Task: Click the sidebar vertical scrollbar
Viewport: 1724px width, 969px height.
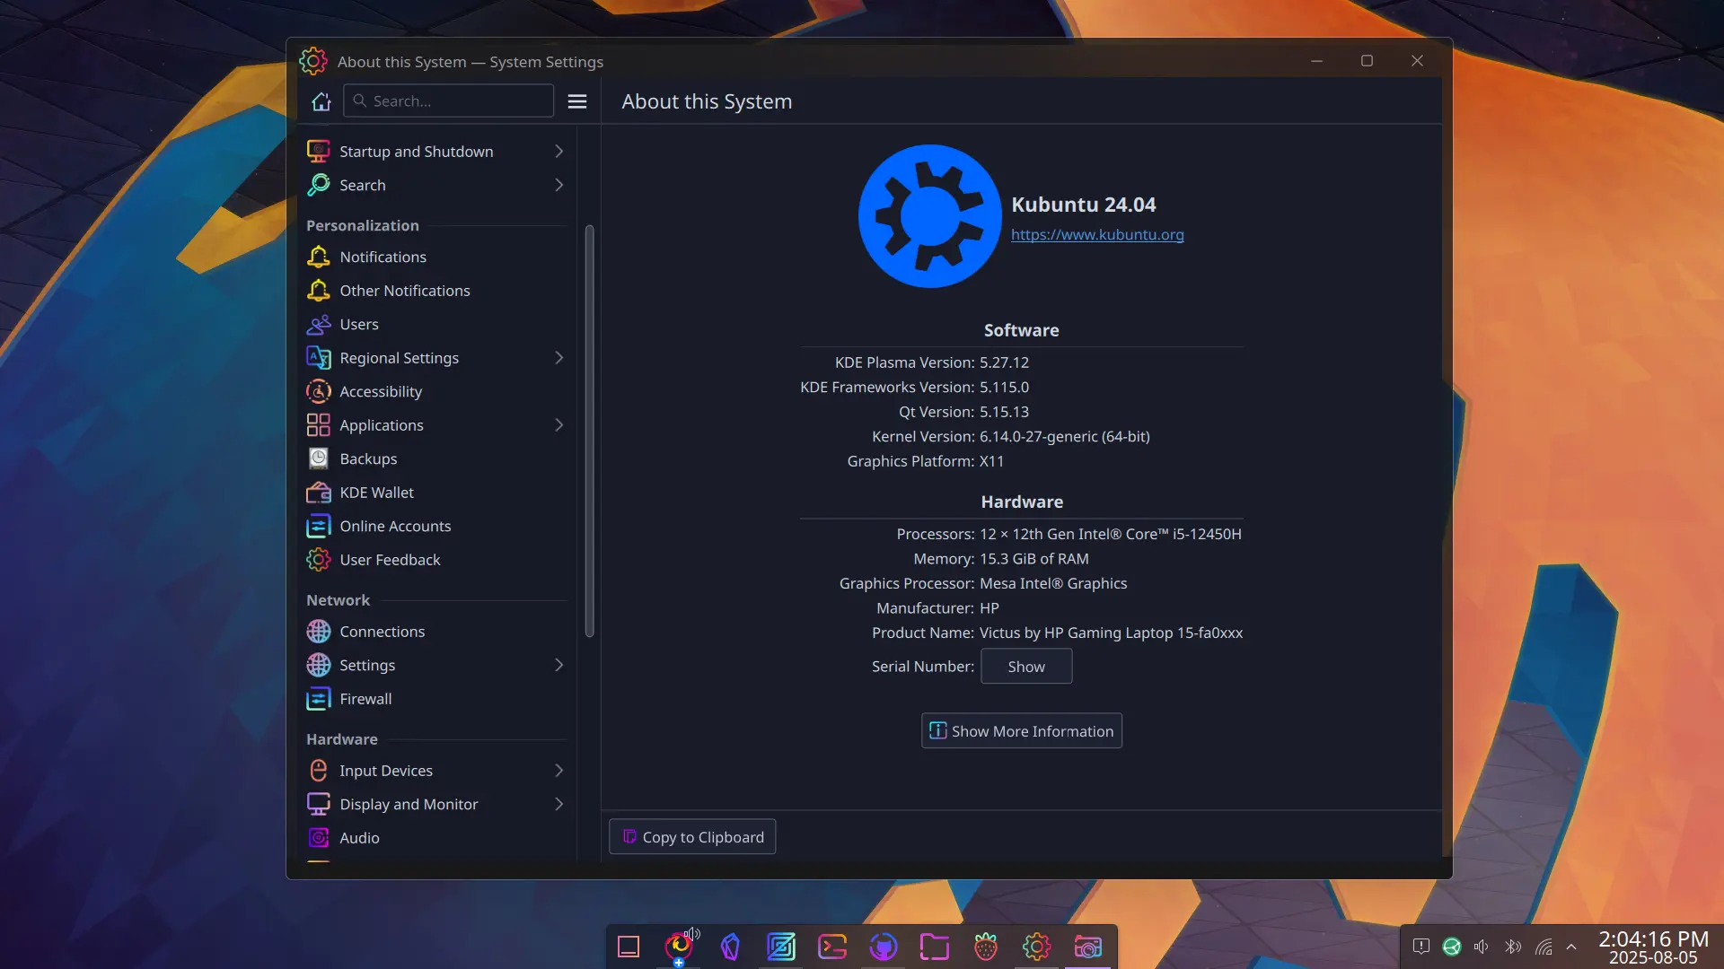Action: coord(589,431)
